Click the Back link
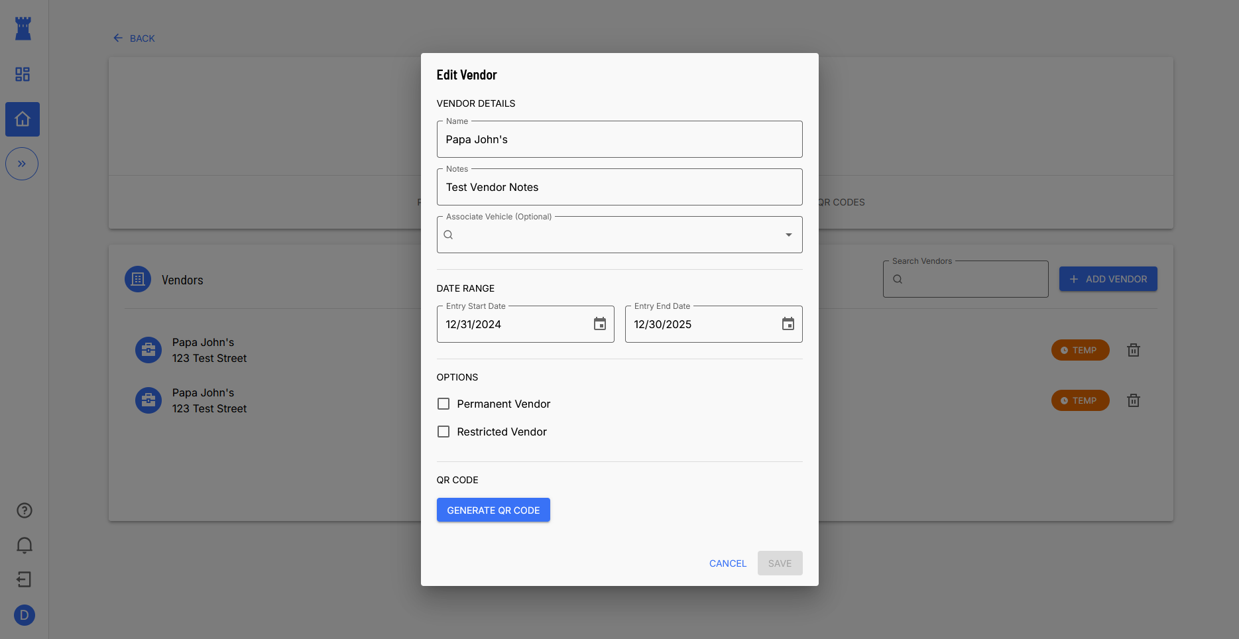This screenshot has width=1239, height=639. pyautogui.click(x=135, y=38)
